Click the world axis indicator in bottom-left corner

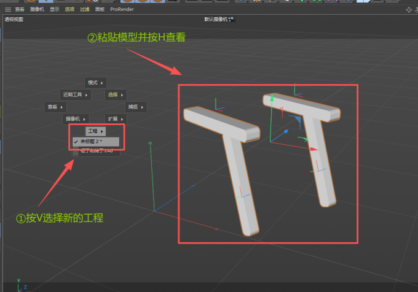point(21,286)
